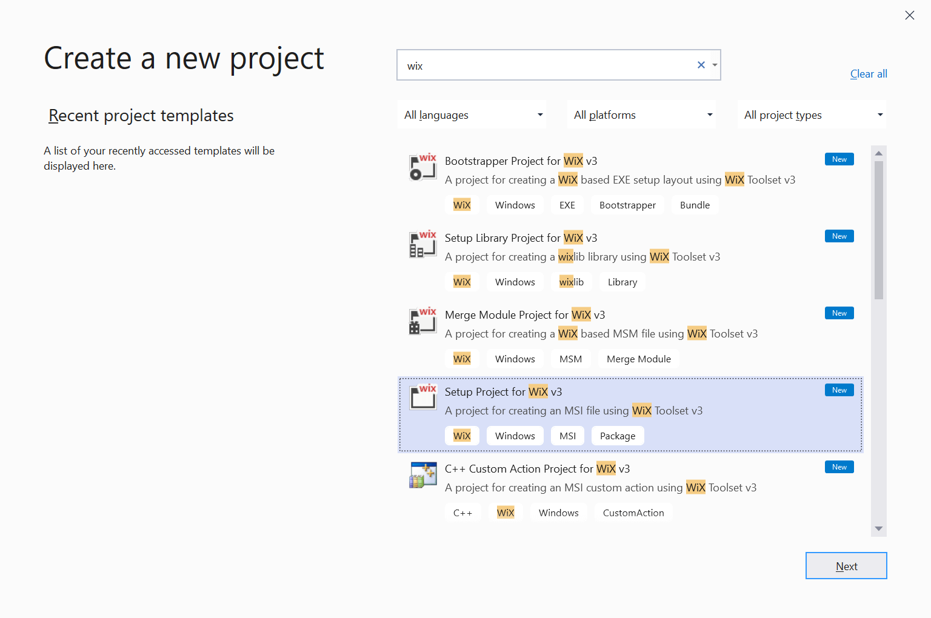Clear the search box with the X icon
The image size is (931, 618).
(701, 65)
